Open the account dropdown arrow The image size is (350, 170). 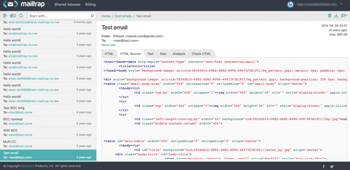[341, 4]
